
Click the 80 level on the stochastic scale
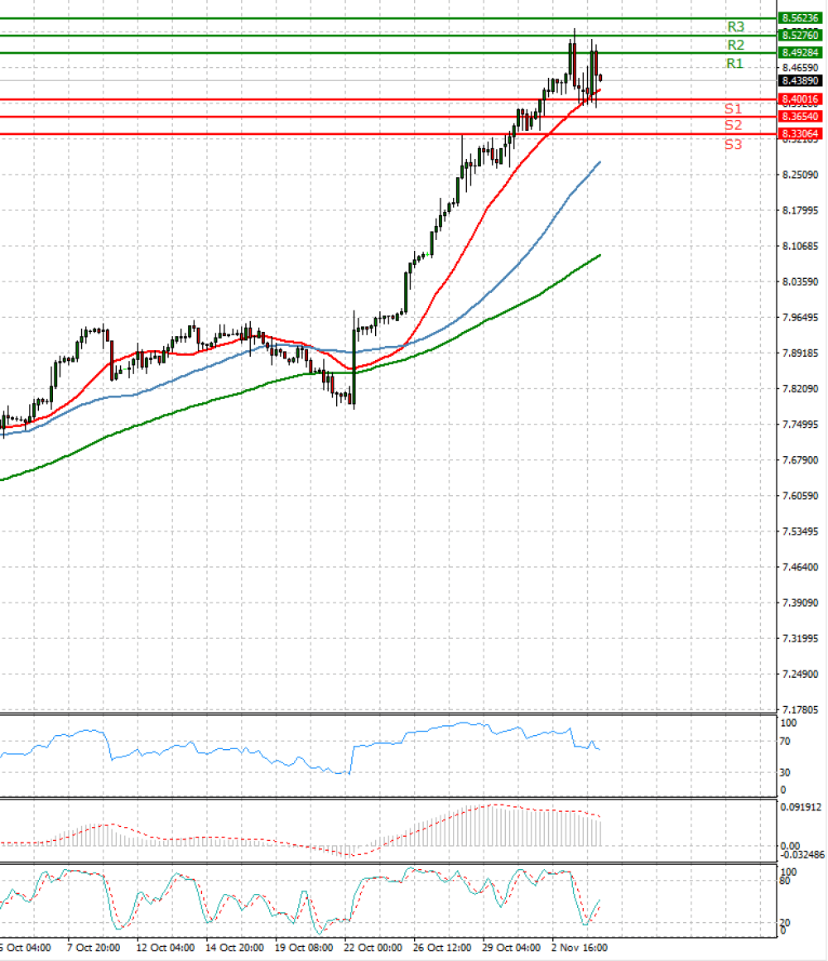point(784,881)
